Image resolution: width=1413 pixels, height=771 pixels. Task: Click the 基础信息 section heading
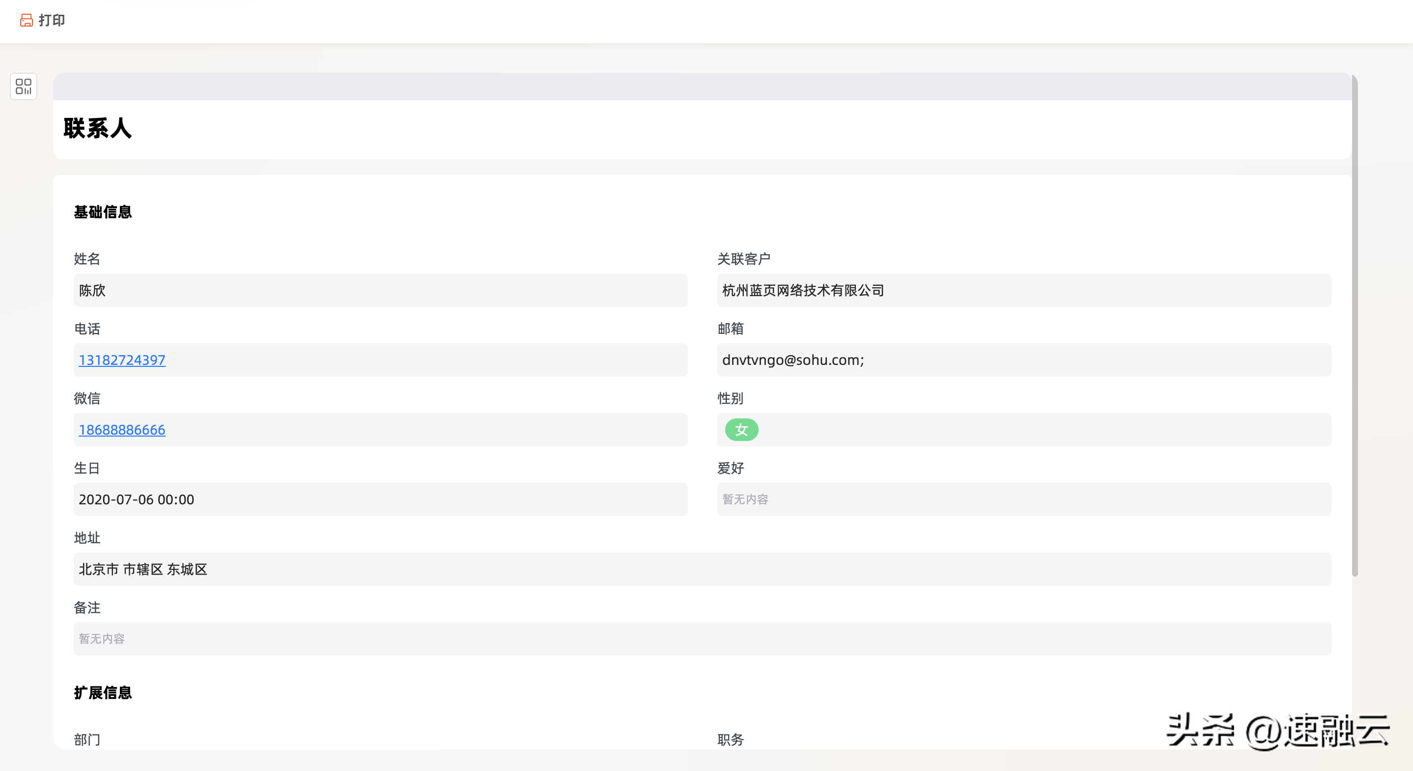tap(103, 212)
